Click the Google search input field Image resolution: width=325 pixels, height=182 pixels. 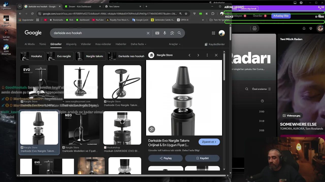click(99, 33)
